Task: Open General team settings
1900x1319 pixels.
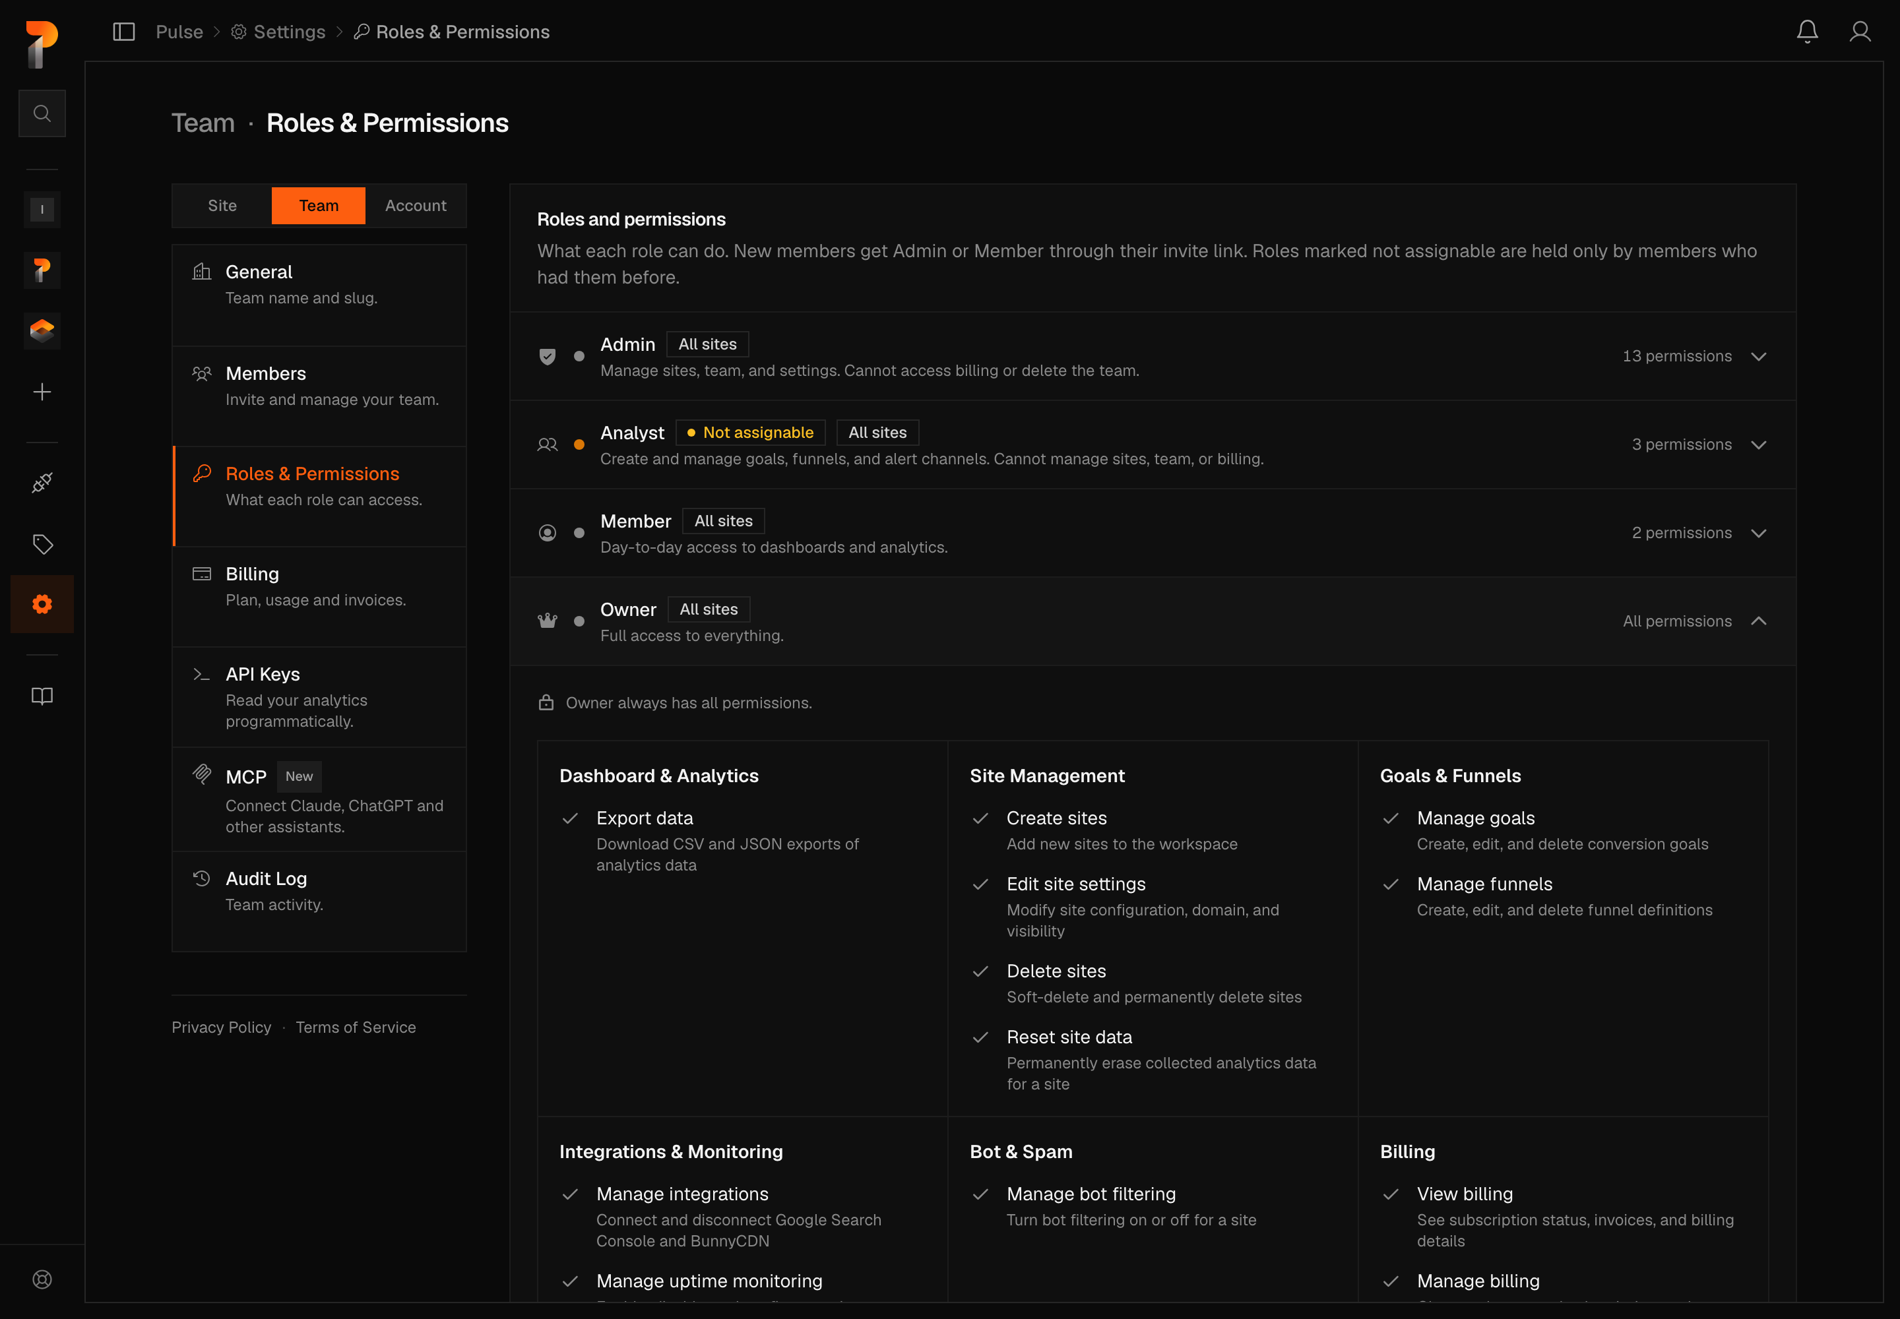Action: (x=319, y=295)
